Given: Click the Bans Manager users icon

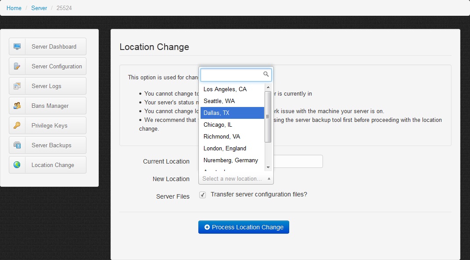Looking at the screenshot, I should [17, 106].
